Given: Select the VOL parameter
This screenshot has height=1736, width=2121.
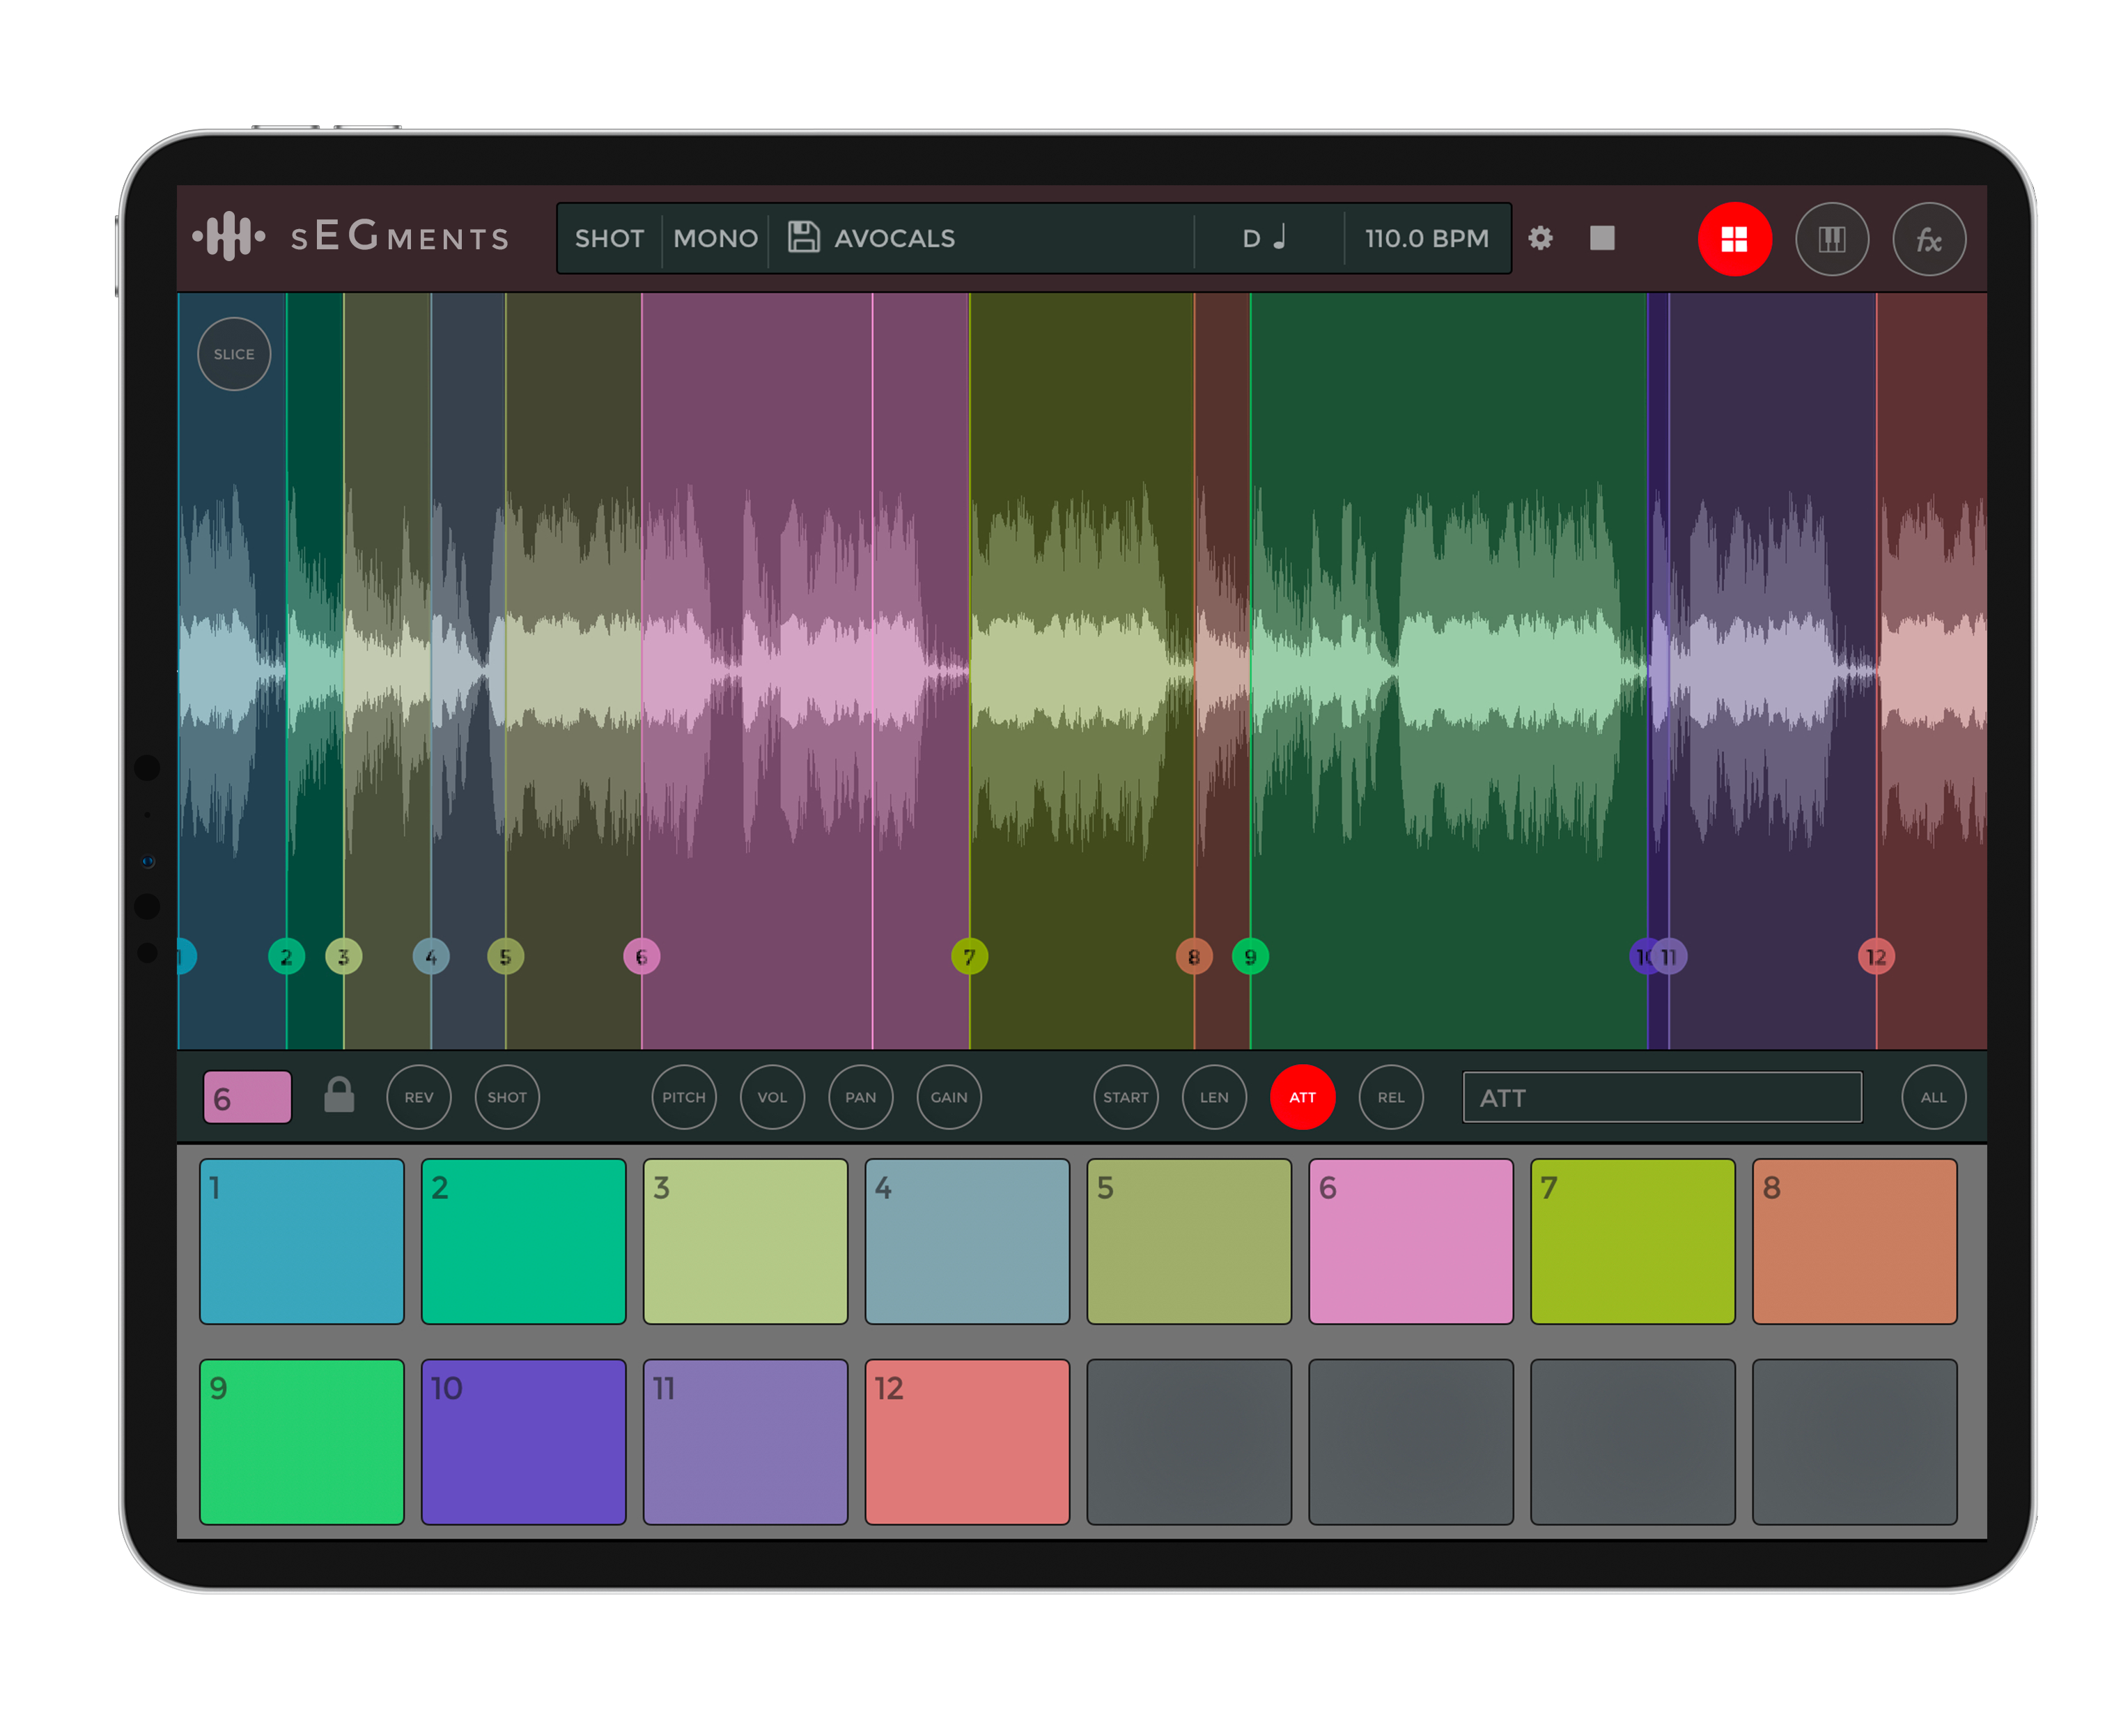Looking at the screenshot, I should [x=771, y=1097].
